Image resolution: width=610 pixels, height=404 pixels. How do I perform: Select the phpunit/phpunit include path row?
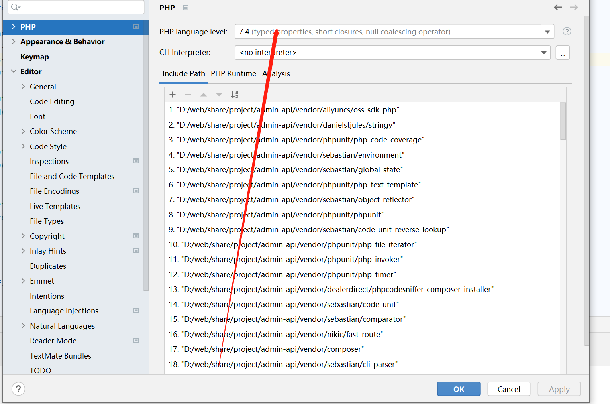click(x=362, y=215)
